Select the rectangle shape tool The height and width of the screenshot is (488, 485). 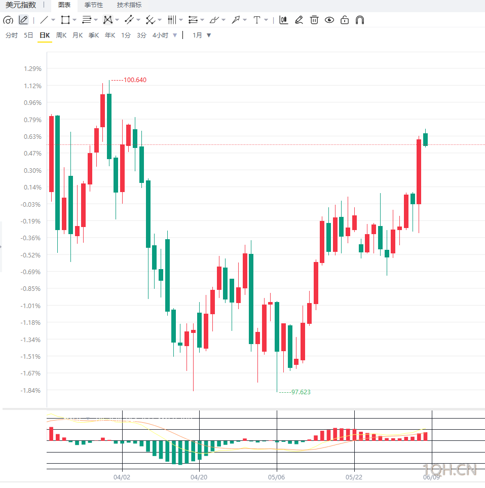click(x=65, y=20)
